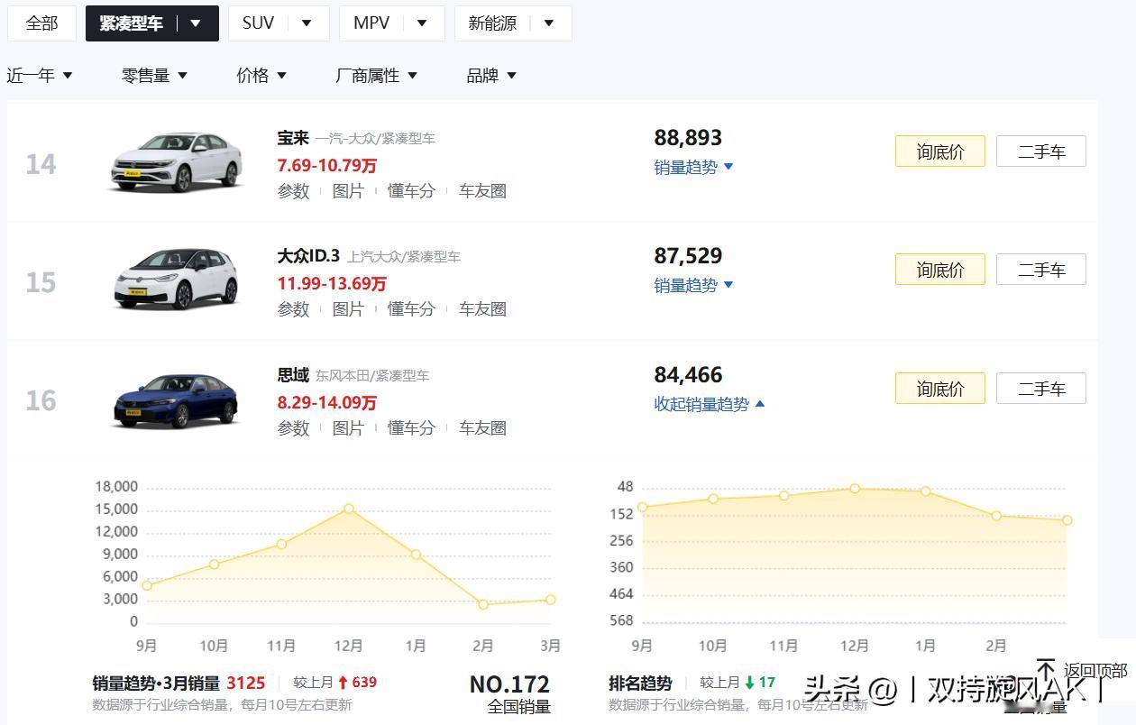Expand the MPV dropdown arrow
The image size is (1136, 725).
(x=422, y=23)
